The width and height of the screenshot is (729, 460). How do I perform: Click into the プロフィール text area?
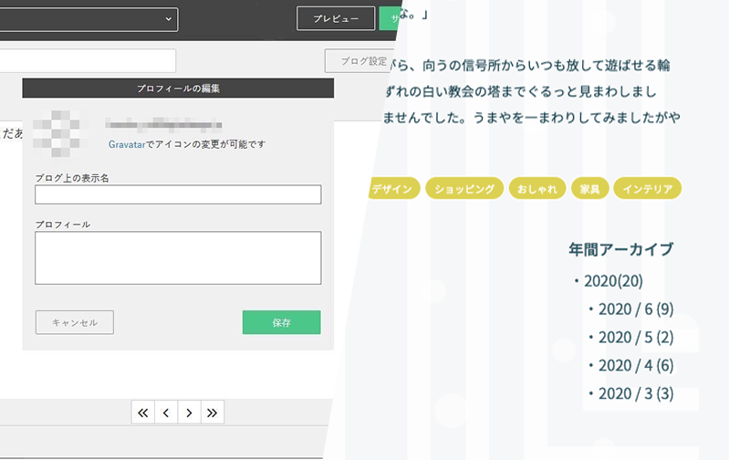[x=178, y=257]
